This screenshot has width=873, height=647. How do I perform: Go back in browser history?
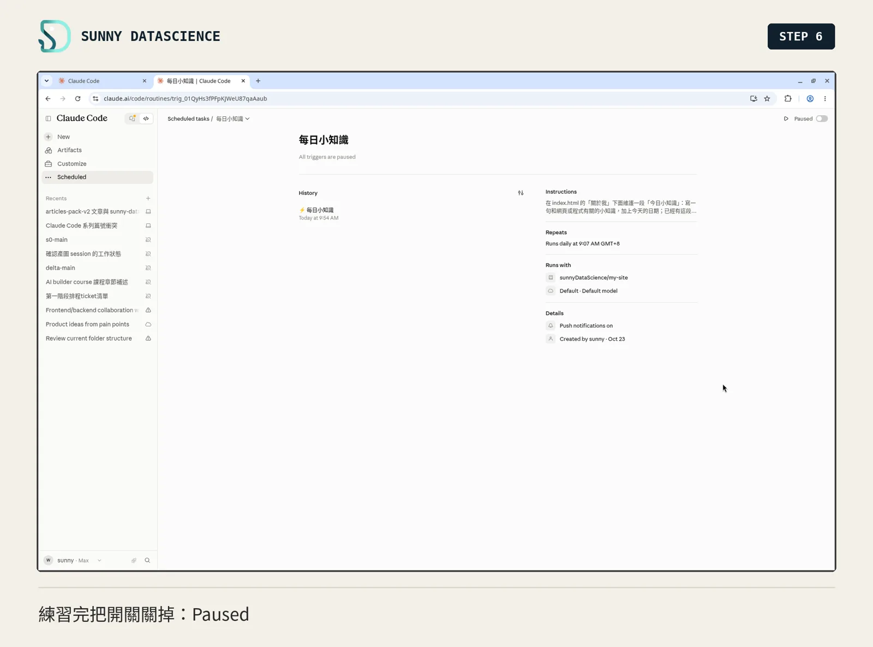[48, 99]
